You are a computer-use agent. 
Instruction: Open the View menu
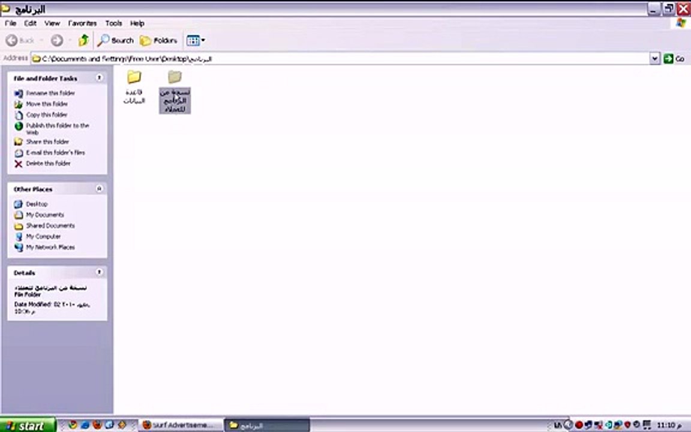pyautogui.click(x=52, y=23)
